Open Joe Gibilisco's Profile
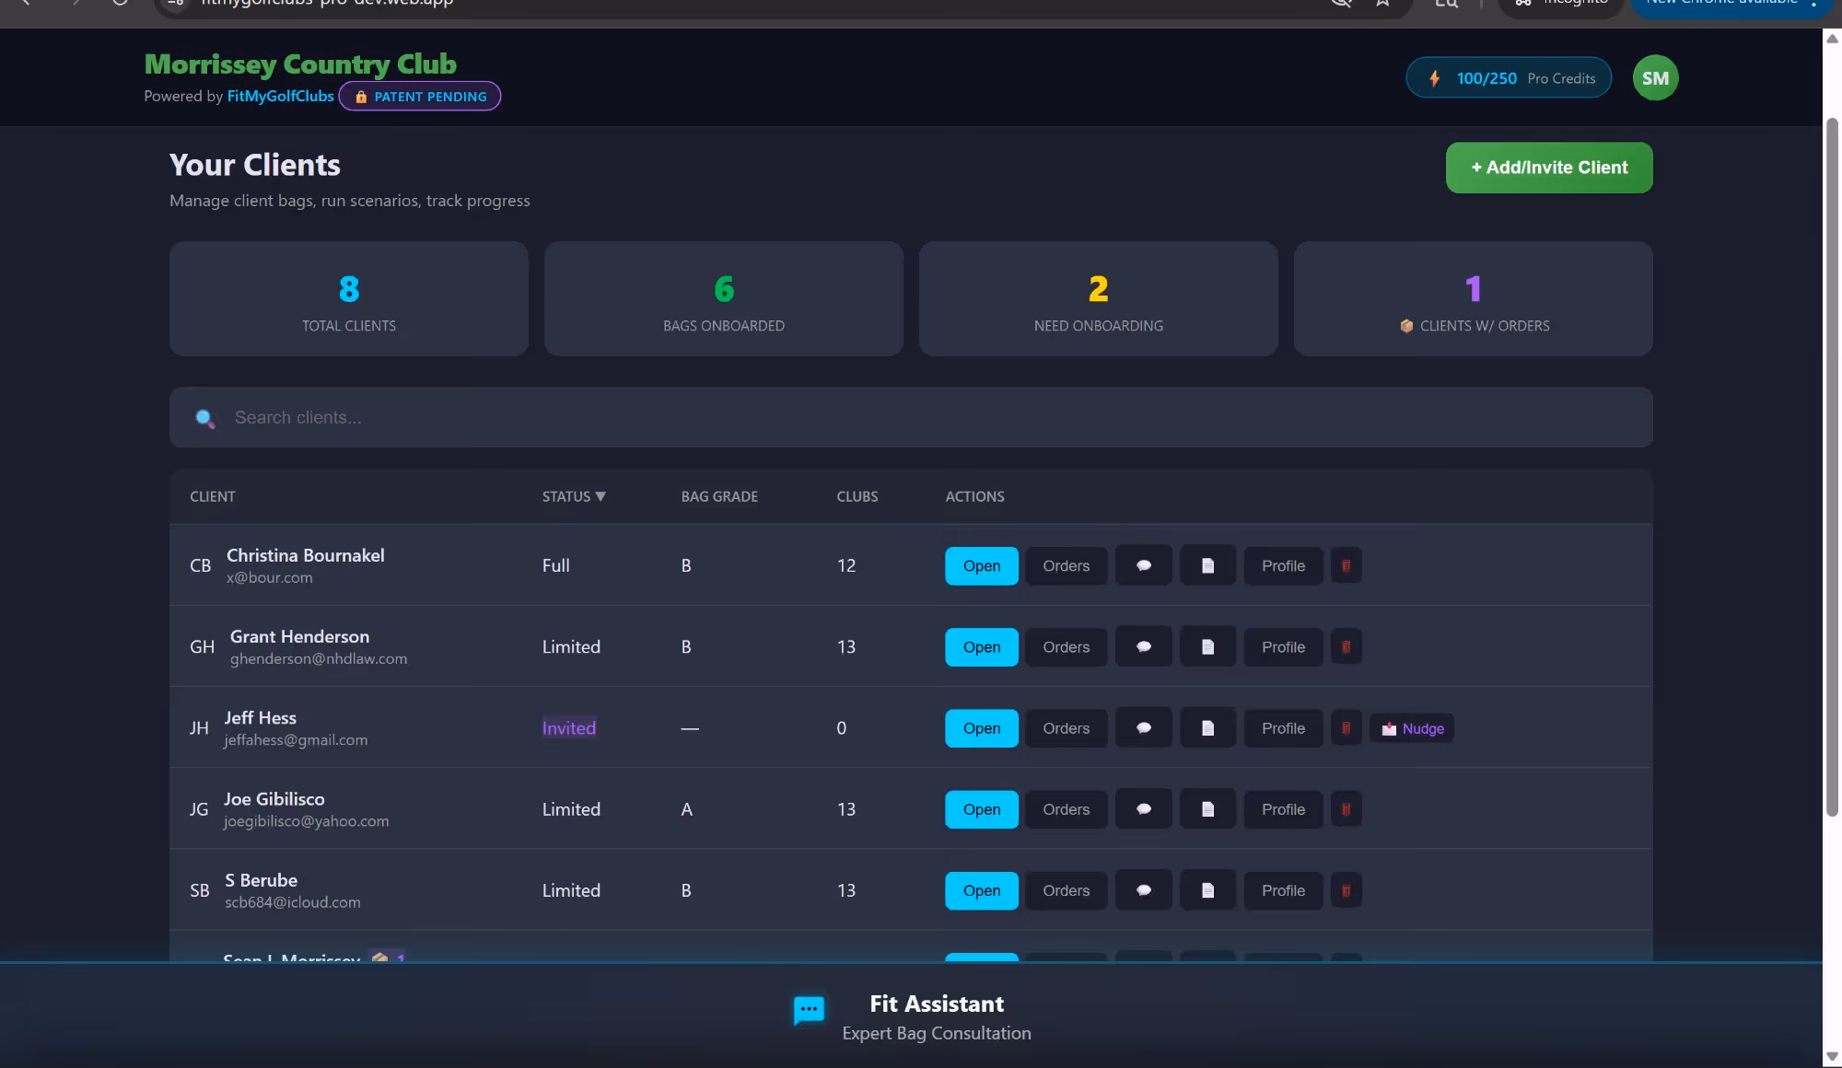The height and width of the screenshot is (1068, 1842). point(1282,808)
